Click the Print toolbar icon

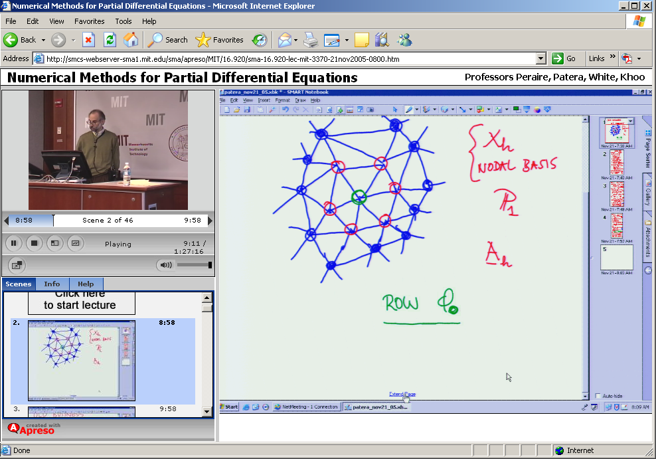pos(311,40)
